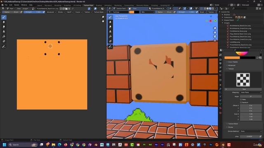This screenshot has width=264, height=148.
Task: Click the Strength slider in image editor header
Action: pos(33,12)
